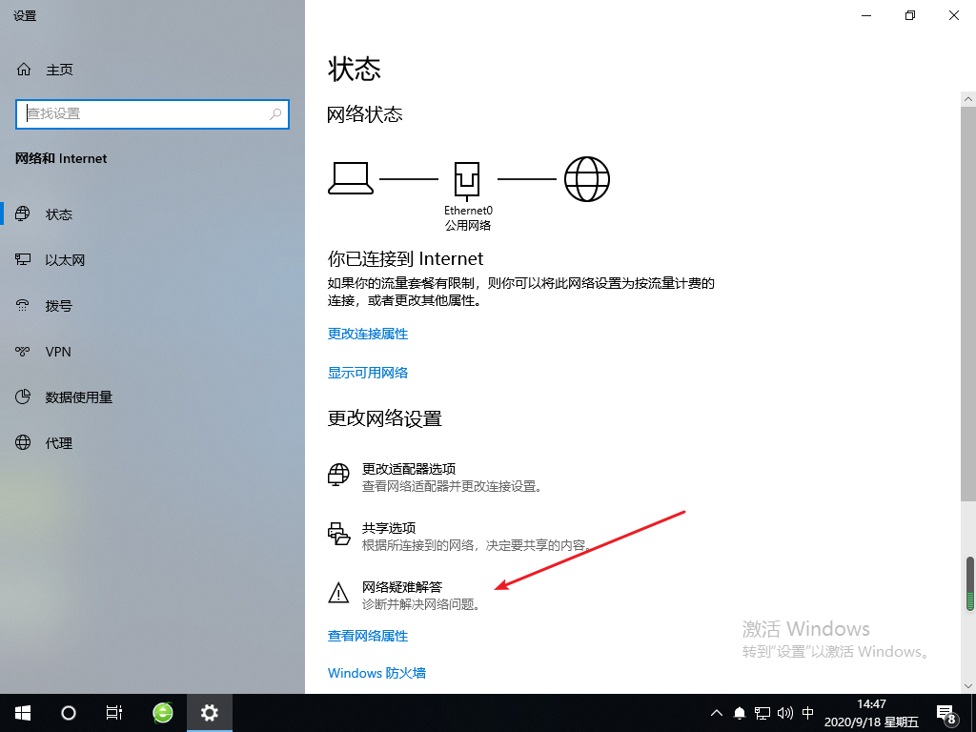Select the Ethernet0 connection icon

click(468, 178)
